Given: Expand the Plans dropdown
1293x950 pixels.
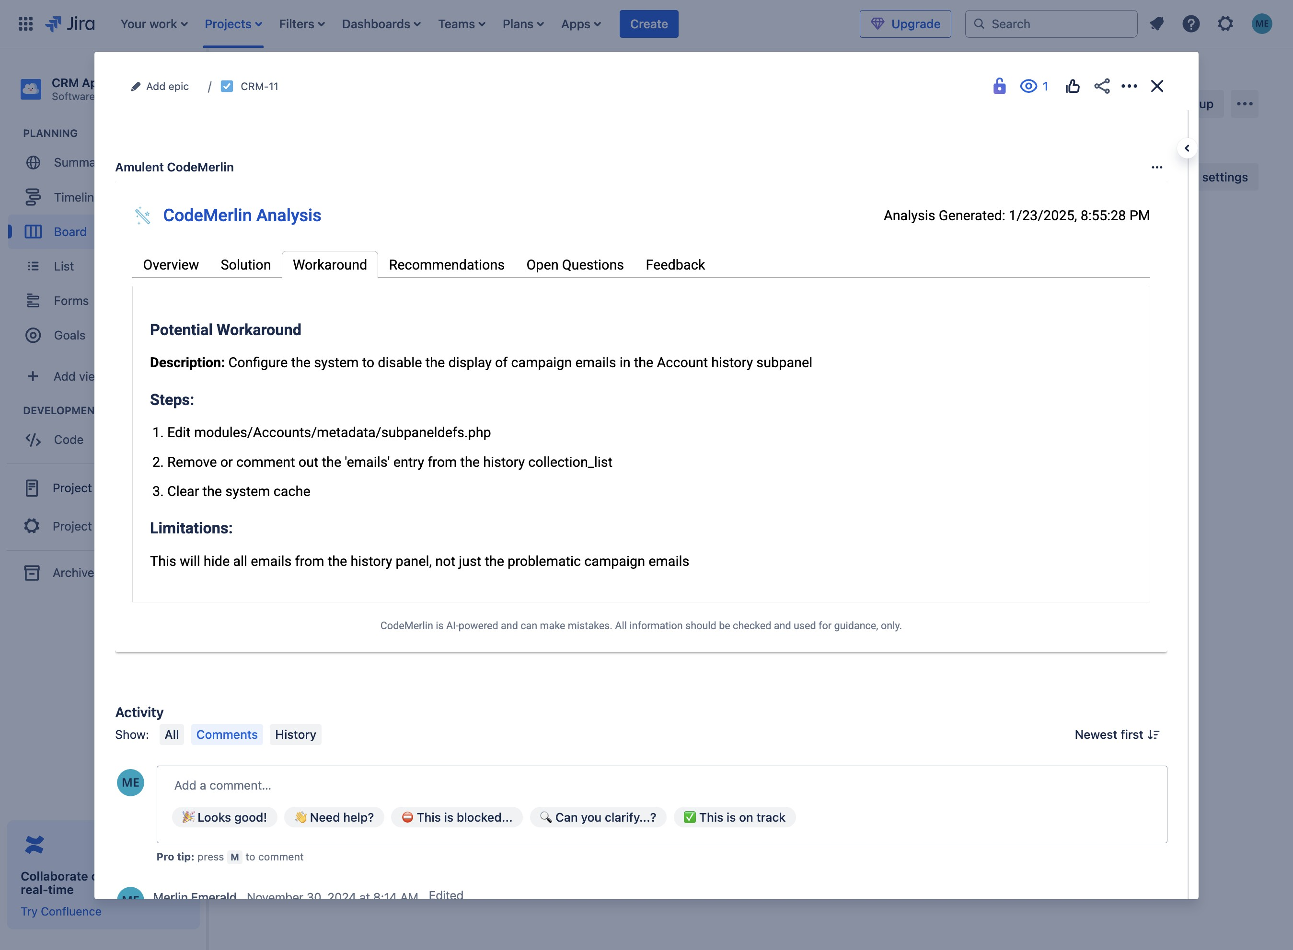Looking at the screenshot, I should [523, 24].
